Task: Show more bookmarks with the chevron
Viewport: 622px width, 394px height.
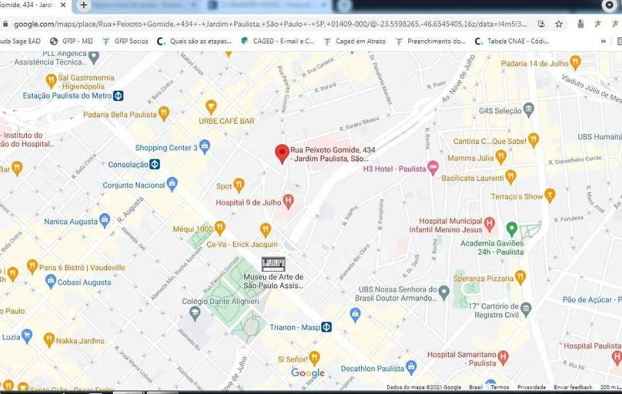Action: [604, 41]
